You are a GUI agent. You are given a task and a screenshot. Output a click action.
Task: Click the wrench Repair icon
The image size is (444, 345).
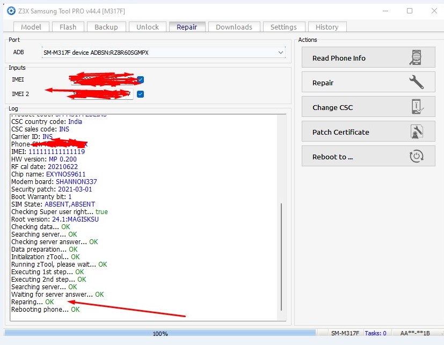coord(416,82)
